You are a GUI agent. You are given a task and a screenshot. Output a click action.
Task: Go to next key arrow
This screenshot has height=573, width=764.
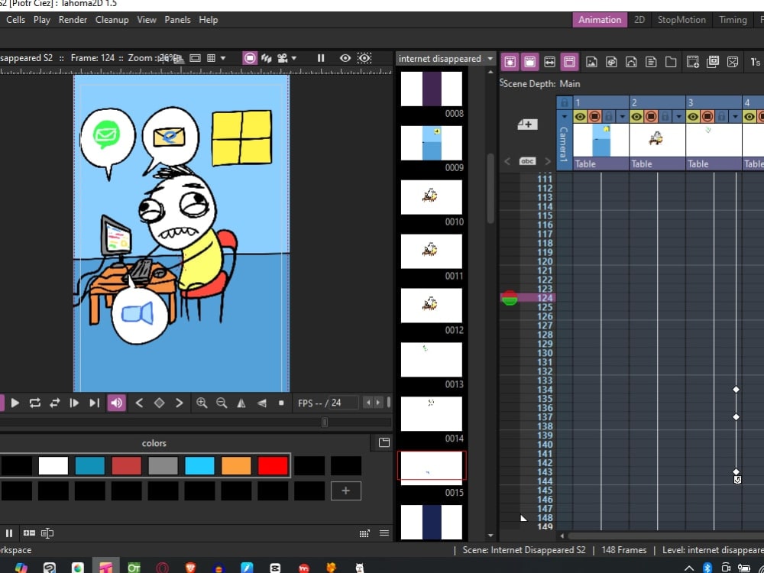(x=180, y=403)
